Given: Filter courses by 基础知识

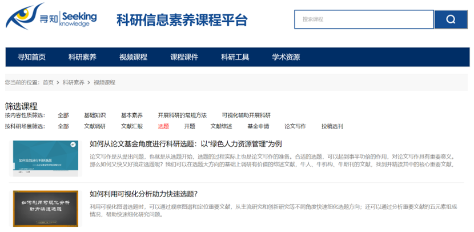Looking at the screenshot, I should point(95,115).
